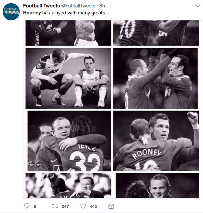
Task: Visit the @FutballTweets handle
Action: pyautogui.click(x=78, y=6)
